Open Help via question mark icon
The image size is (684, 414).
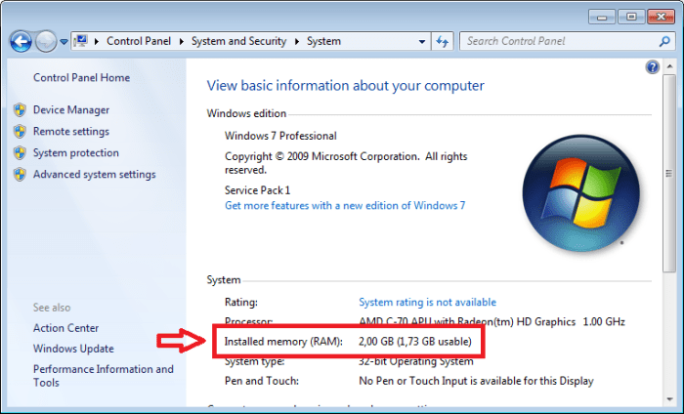pyautogui.click(x=653, y=67)
